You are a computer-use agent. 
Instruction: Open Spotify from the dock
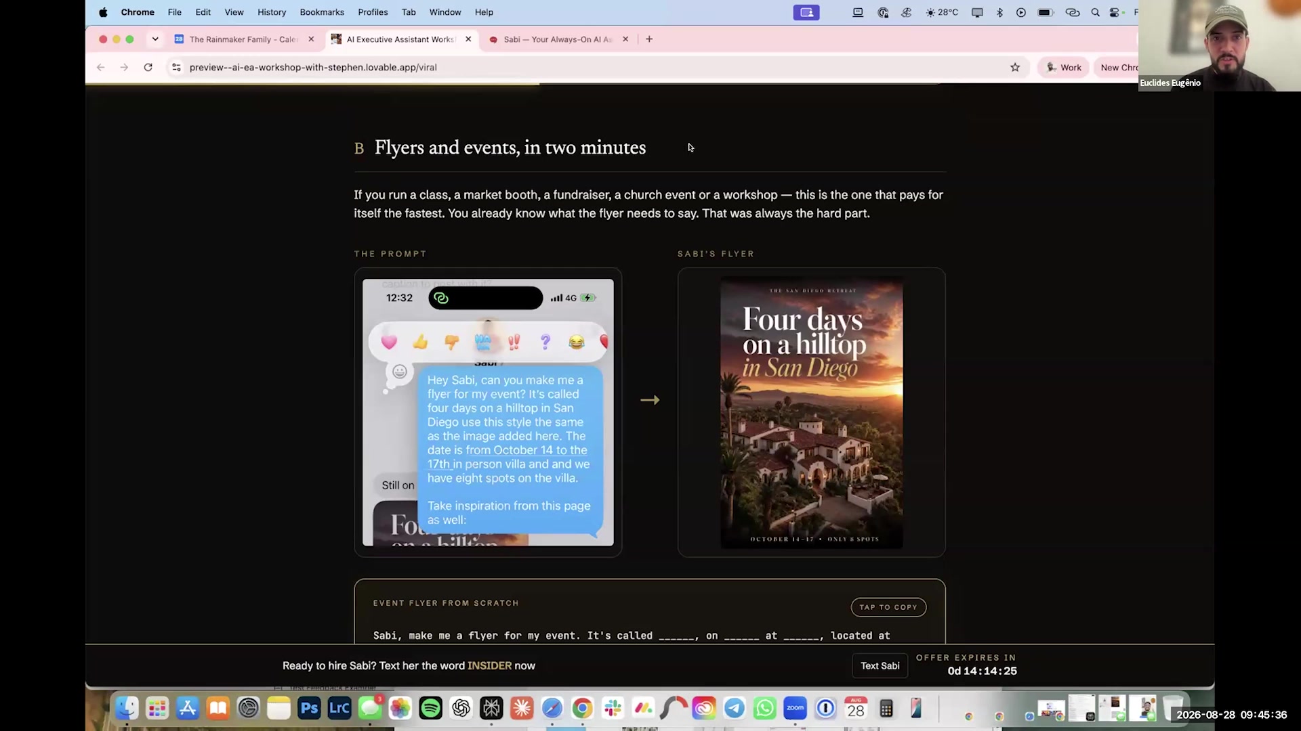(x=430, y=708)
